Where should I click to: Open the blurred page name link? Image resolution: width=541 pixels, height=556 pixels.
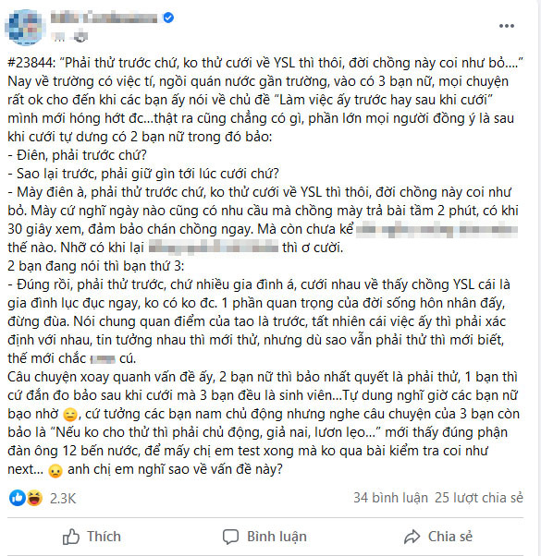(104, 18)
